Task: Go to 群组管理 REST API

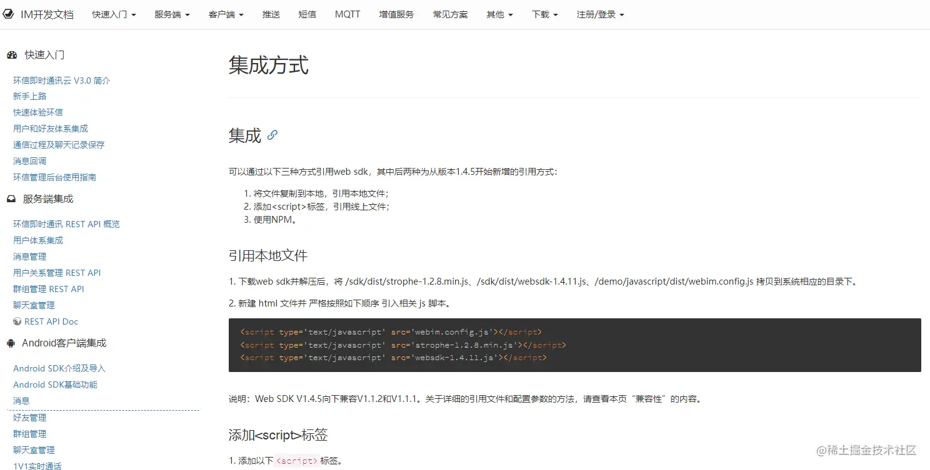Action: click(x=49, y=289)
